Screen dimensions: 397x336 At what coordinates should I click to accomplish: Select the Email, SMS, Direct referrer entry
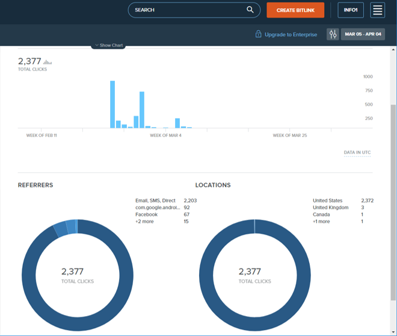pos(155,201)
